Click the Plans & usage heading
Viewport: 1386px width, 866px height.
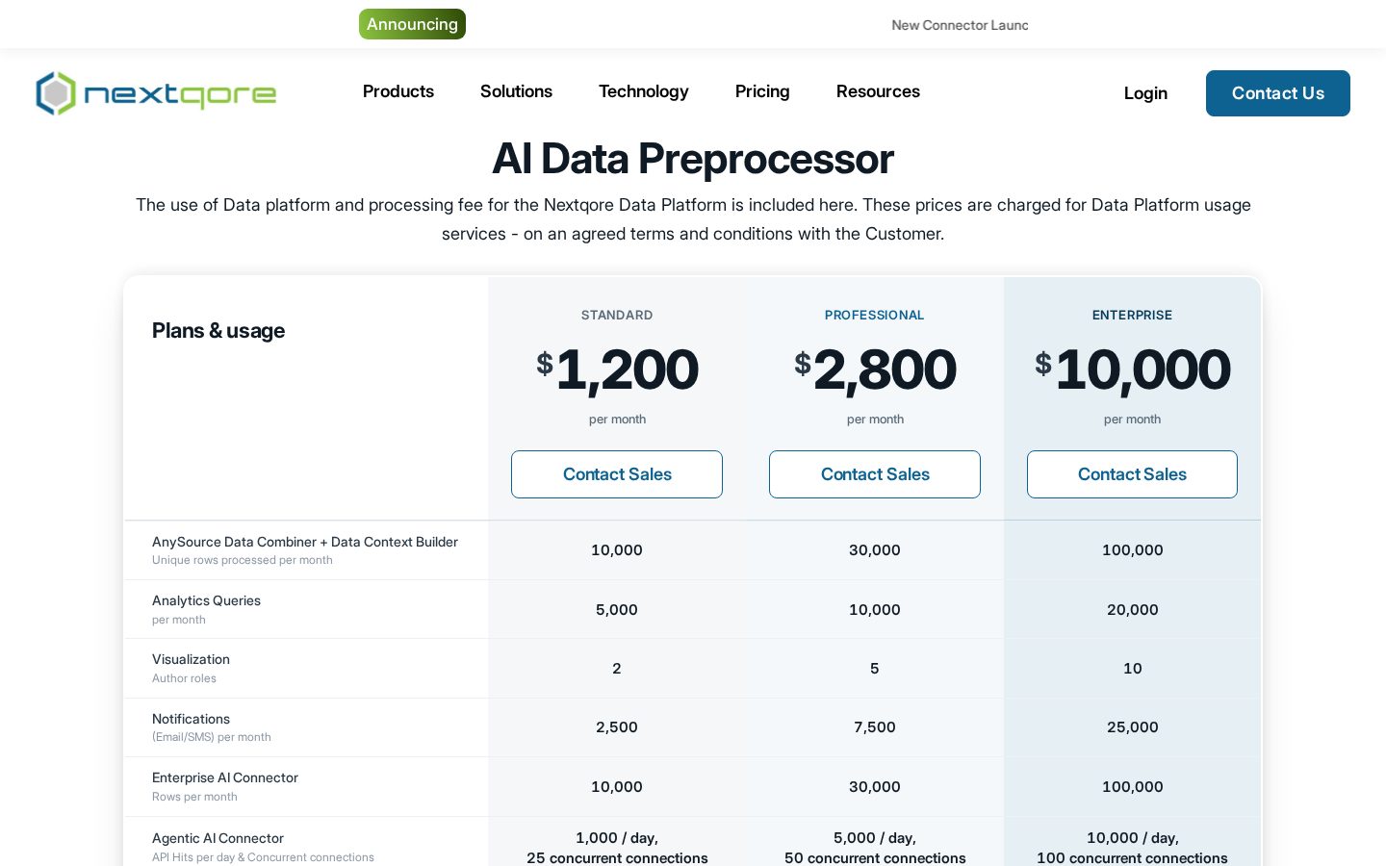[x=218, y=331]
